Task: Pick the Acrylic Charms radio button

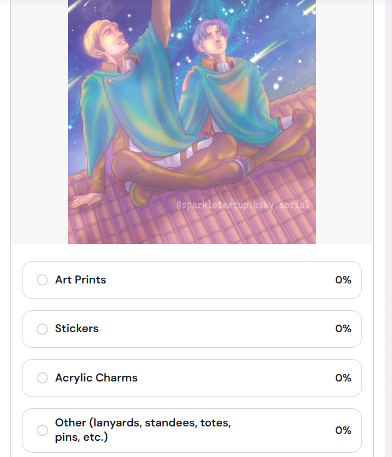Action: pyautogui.click(x=42, y=378)
